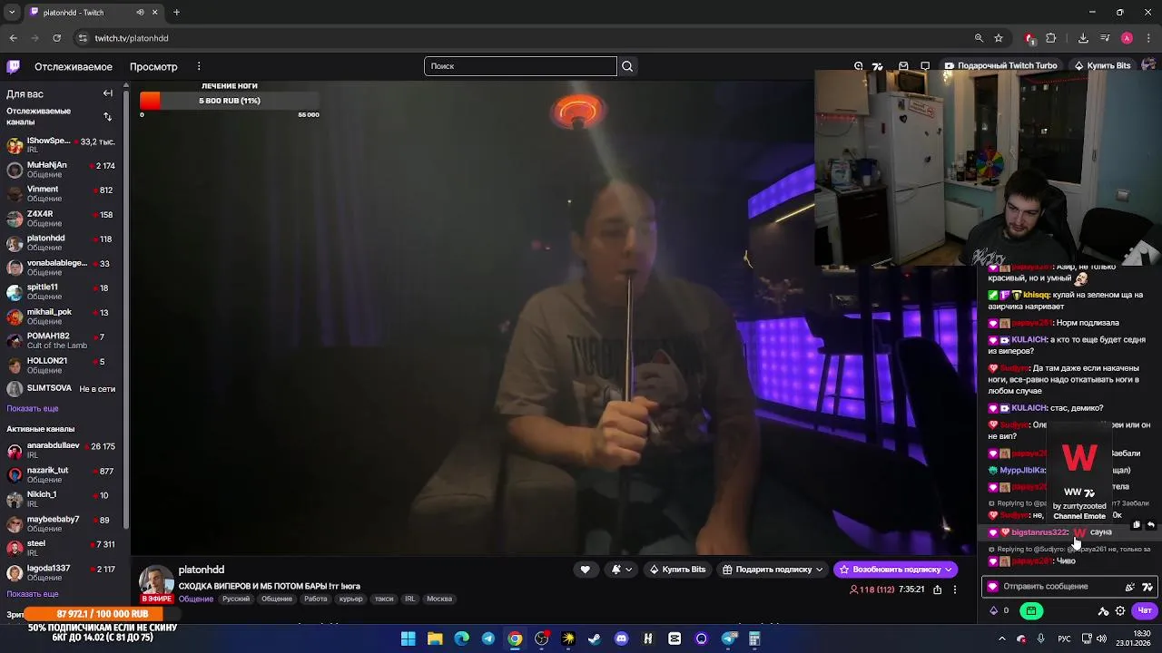Open stream options three-dot menu
This screenshot has width=1162, height=653.
point(954,590)
